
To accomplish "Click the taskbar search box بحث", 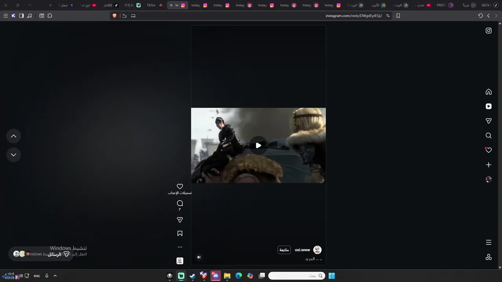I will 297,276.
